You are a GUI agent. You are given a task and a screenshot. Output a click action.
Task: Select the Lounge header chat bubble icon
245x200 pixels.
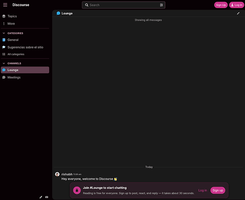coord(58,13)
